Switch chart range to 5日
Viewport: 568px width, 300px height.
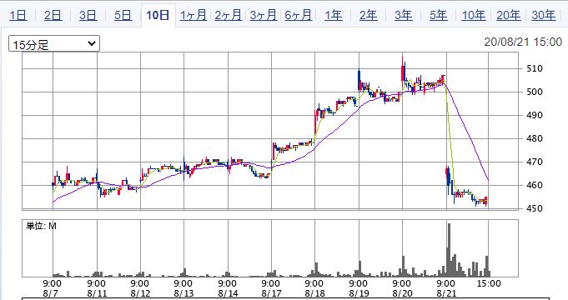tap(123, 16)
